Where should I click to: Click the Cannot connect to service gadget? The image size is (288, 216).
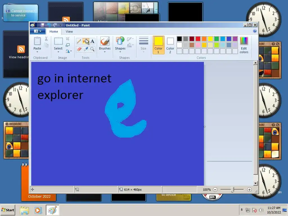[x=21, y=13]
